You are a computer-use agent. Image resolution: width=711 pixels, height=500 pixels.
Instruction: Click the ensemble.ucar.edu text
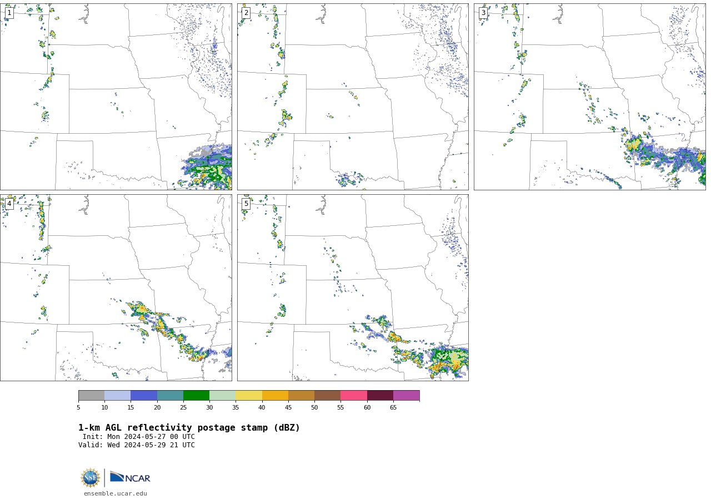tap(116, 493)
